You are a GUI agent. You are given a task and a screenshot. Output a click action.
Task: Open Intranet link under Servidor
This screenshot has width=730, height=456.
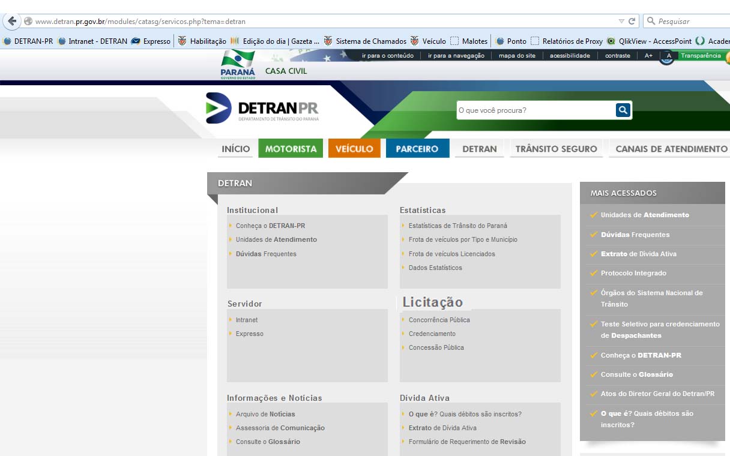[x=247, y=320]
